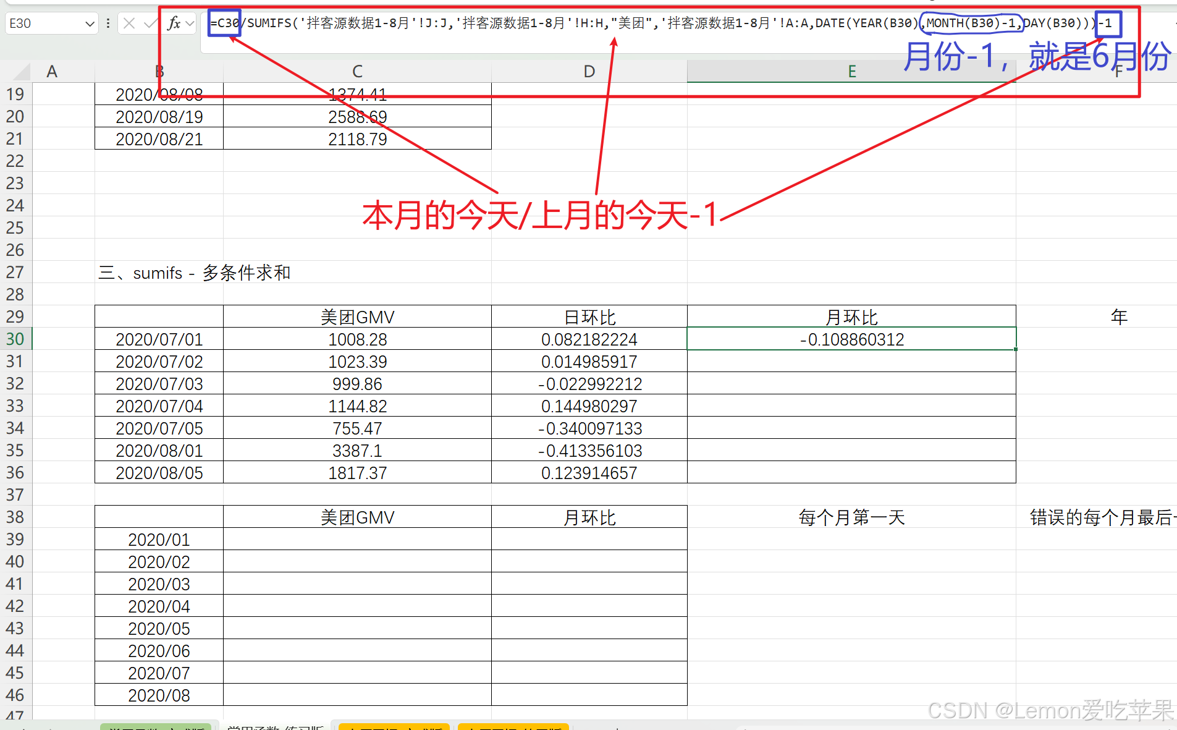
Task: Click cell 2020/07/02
Action: coord(159,361)
